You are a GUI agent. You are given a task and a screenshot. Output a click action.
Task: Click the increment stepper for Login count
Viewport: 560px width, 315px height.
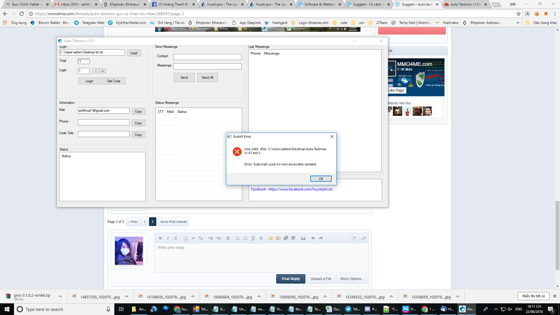(102, 71)
